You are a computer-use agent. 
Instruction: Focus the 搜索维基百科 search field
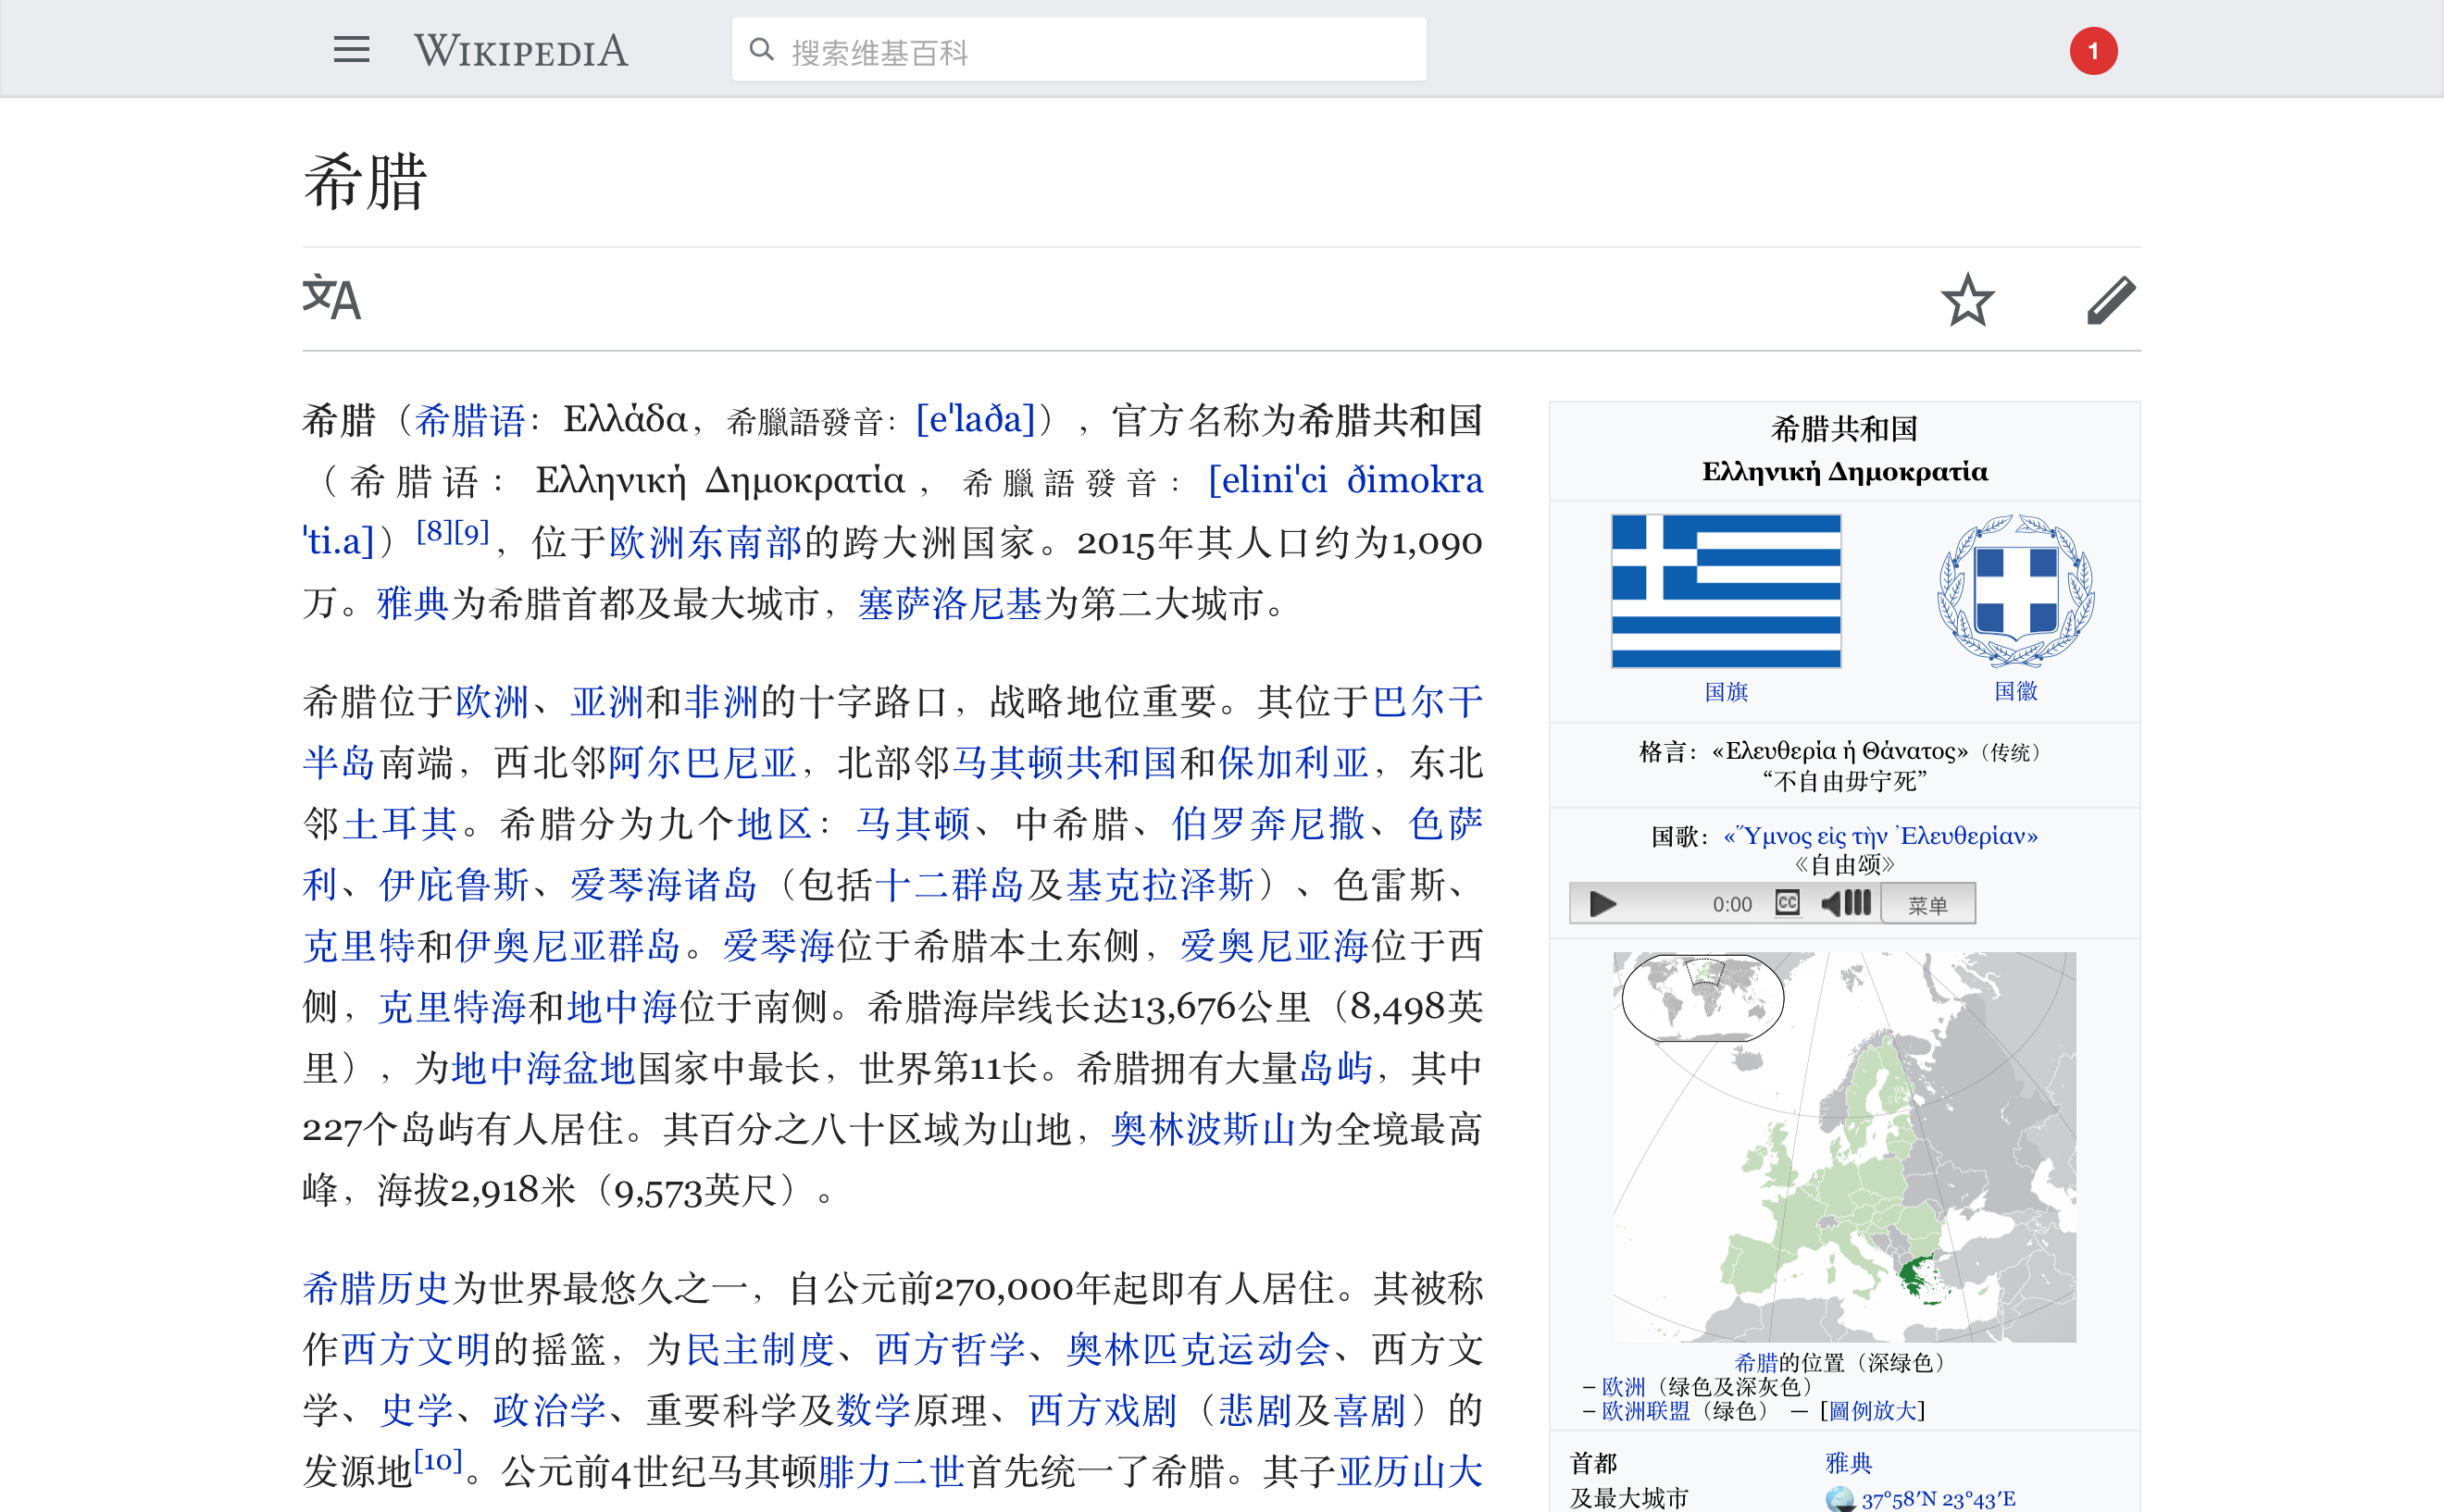click(x=1079, y=50)
